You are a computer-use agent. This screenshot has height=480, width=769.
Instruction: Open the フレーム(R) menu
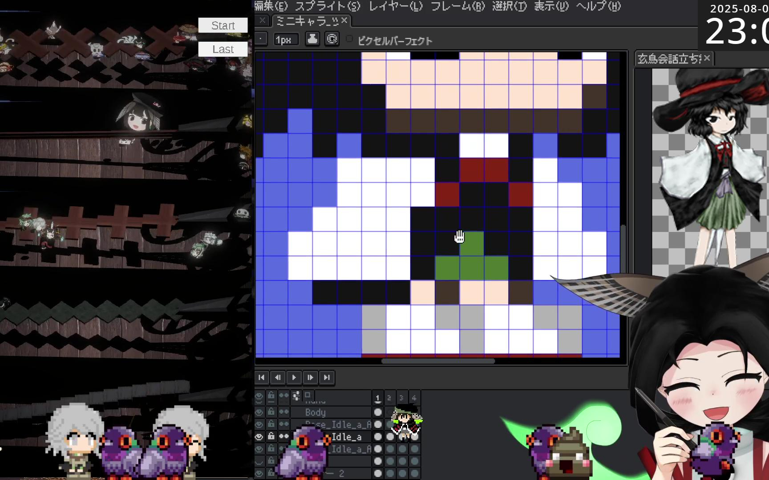pos(457,6)
